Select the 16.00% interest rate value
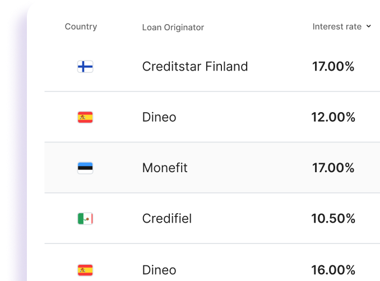Viewport: 380px width, 281px height. (x=333, y=270)
